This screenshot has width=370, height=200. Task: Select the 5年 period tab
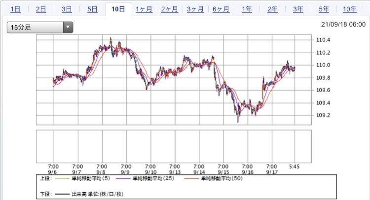coord(324,9)
